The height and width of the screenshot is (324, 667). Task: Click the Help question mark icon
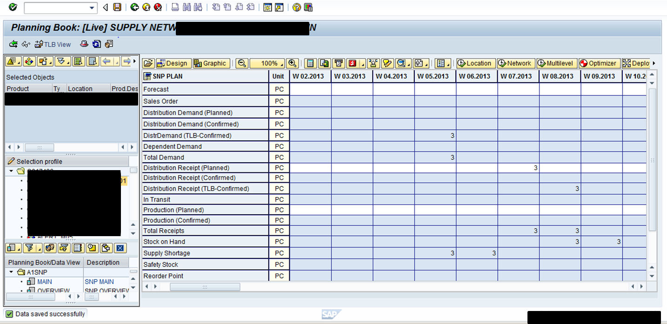(296, 7)
